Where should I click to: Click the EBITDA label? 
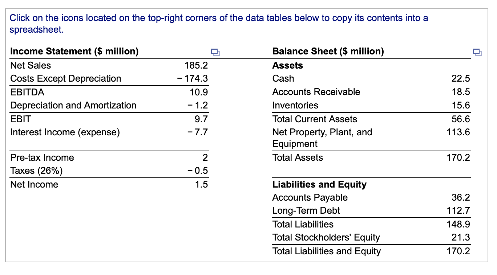(27, 92)
